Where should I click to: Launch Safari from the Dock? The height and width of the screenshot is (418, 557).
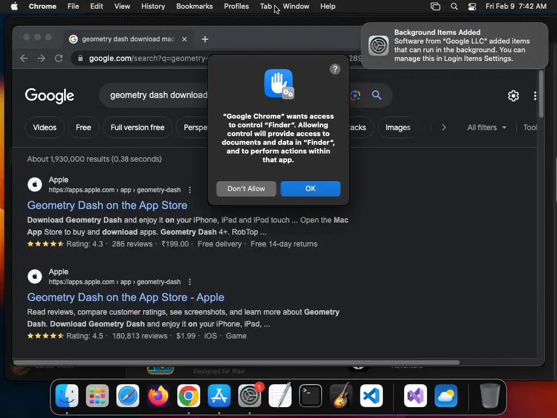pyautogui.click(x=128, y=396)
